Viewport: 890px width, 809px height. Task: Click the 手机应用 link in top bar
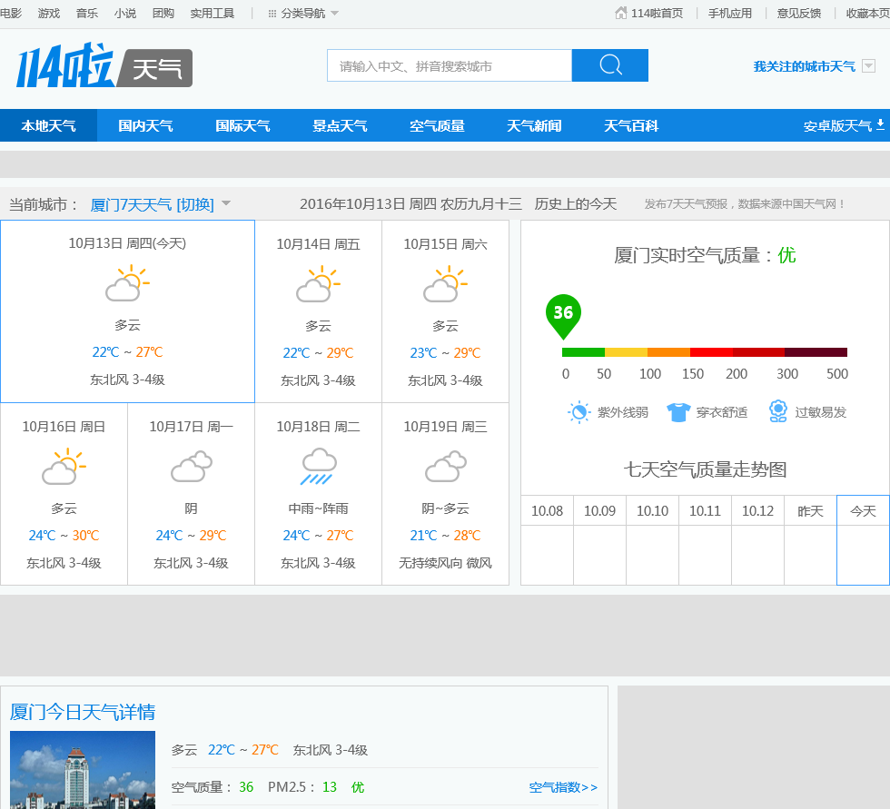(x=730, y=14)
